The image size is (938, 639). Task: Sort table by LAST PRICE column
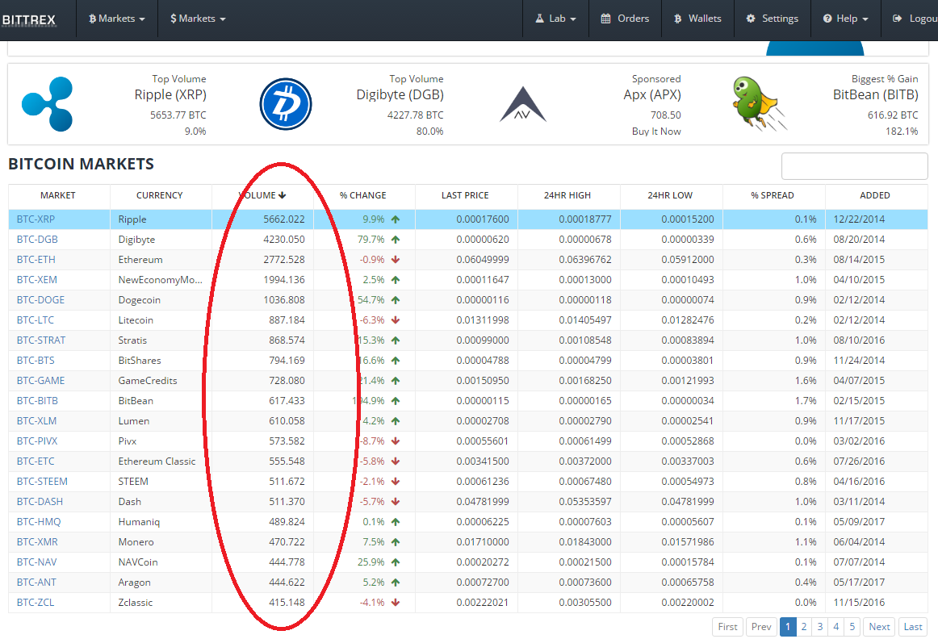click(x=466, y=195)
